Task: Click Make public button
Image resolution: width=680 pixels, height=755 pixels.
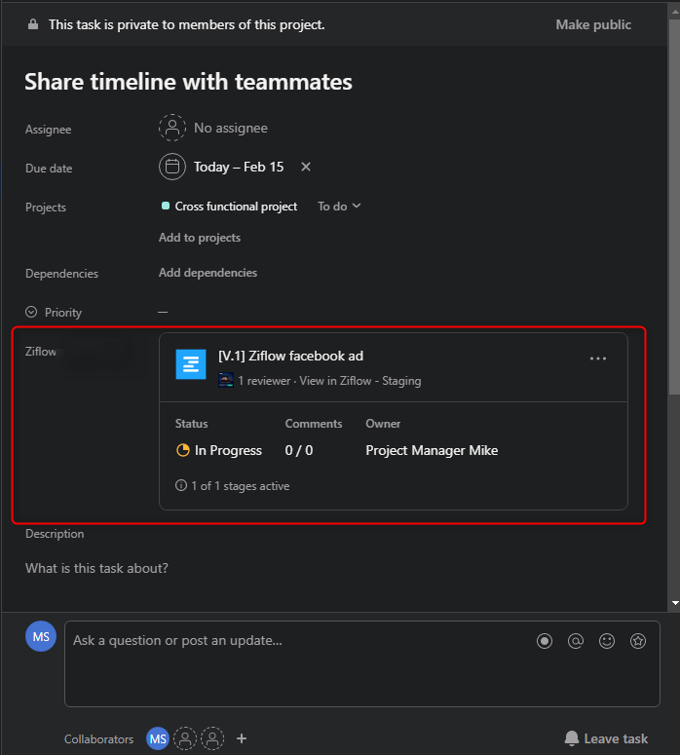Action: (x=593, y=24)
